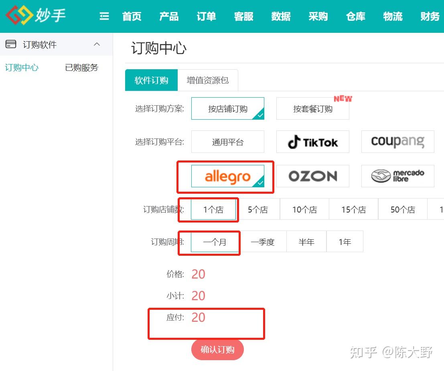The height and width of the screenshot is (371, 444).
Task: Click the 价格 value 20
Action: 198,274
